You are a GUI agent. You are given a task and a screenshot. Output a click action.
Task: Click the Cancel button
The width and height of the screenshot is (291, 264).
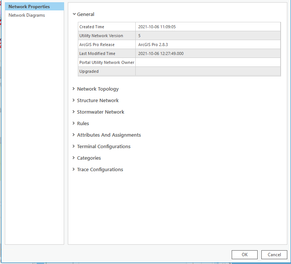point(274,254)
